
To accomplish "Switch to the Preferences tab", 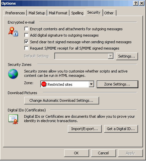I will (x=15, y=13).
